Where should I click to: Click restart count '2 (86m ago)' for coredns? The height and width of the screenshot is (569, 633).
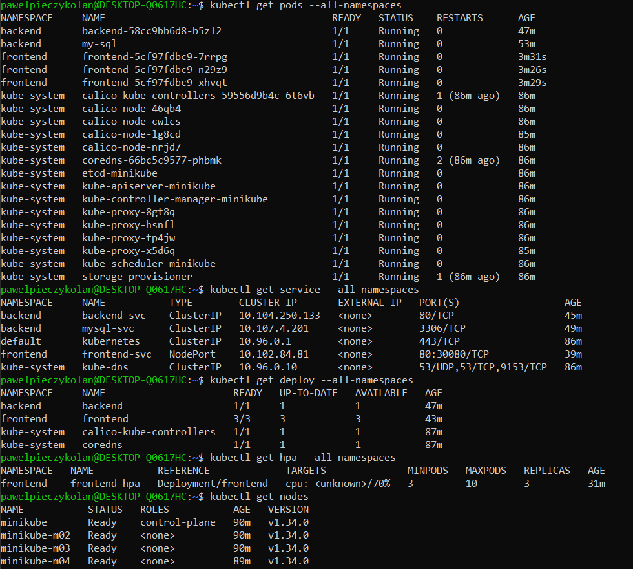tap(468, 160)
